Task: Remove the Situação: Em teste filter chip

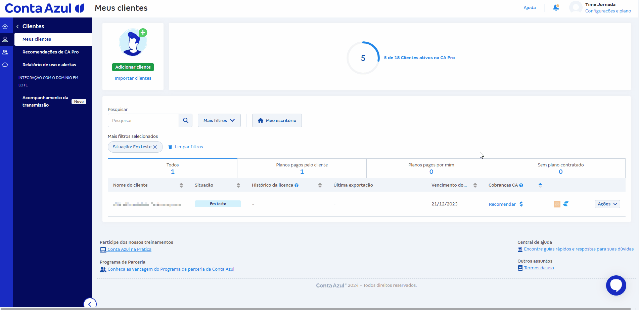Action: (155, 147)
